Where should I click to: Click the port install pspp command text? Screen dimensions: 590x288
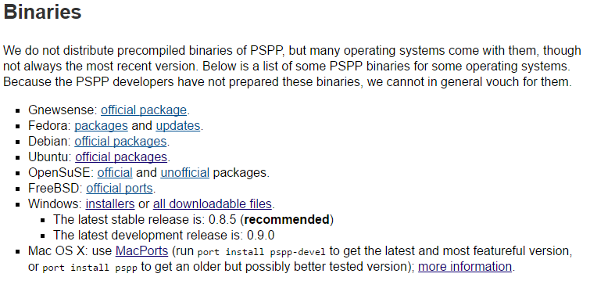pos(90,268)
